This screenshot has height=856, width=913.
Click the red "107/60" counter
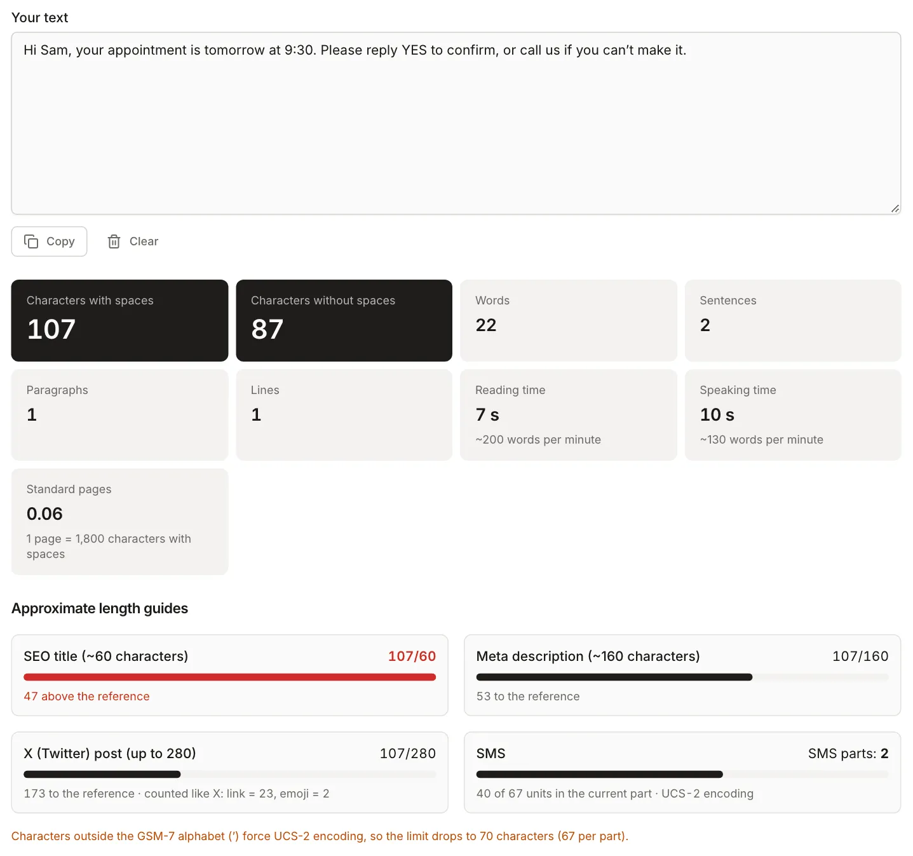click(412, 656)
